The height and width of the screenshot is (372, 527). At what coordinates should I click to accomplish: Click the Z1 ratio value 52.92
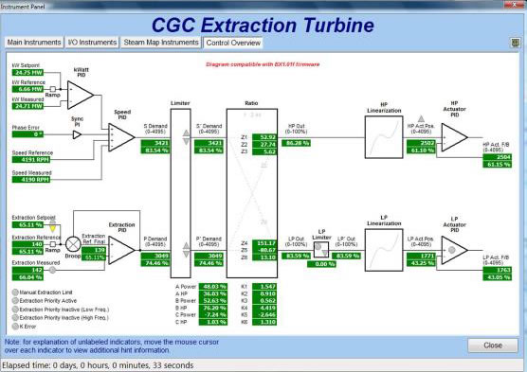(264, 137)
